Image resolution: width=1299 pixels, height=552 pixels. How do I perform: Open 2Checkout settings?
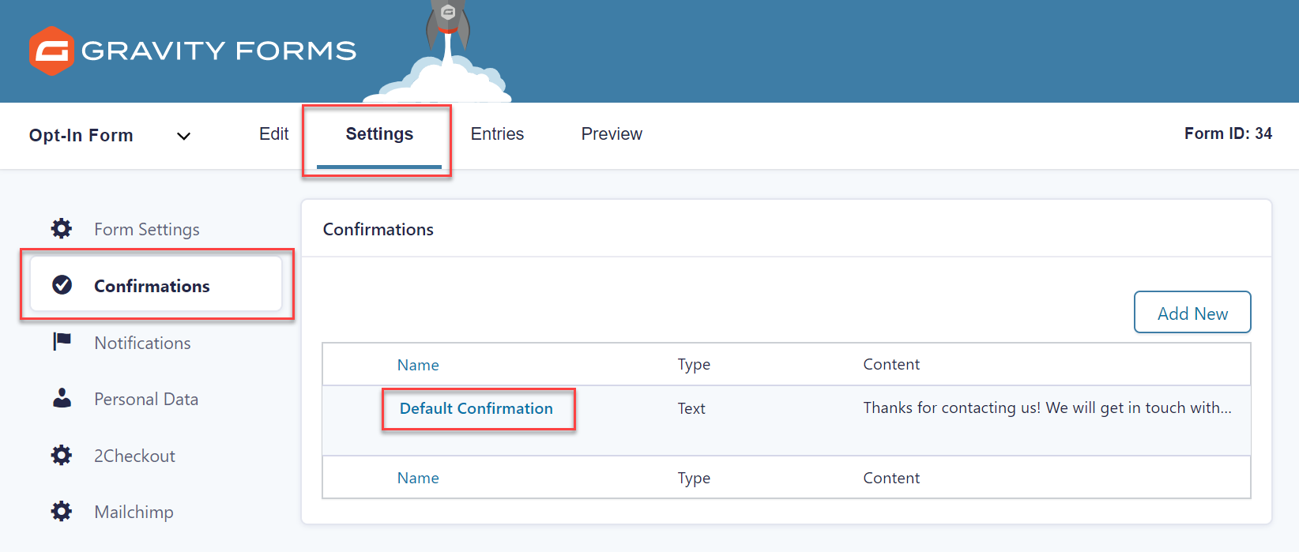(134, 456)
